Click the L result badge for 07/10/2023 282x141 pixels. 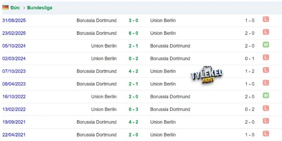point(266,70)
